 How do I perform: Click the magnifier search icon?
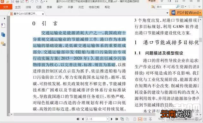click(x=178, y=7)
